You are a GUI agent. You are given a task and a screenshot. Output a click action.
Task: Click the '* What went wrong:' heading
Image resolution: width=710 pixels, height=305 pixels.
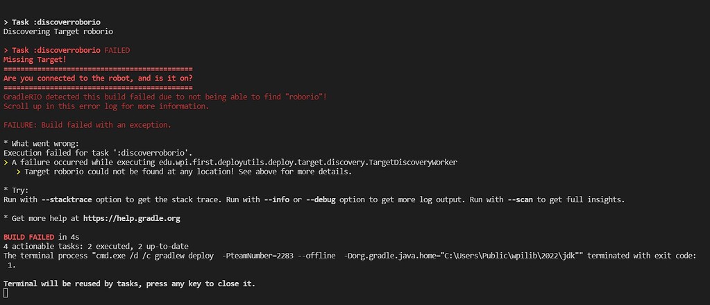41,144
